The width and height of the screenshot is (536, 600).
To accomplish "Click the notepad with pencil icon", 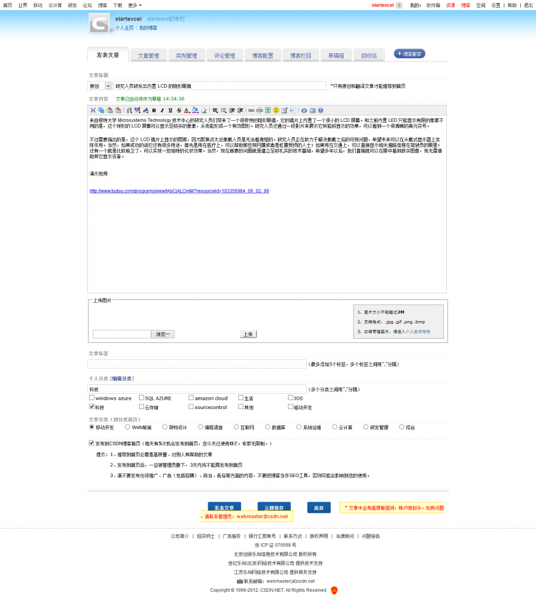I will tap(284, 110).
